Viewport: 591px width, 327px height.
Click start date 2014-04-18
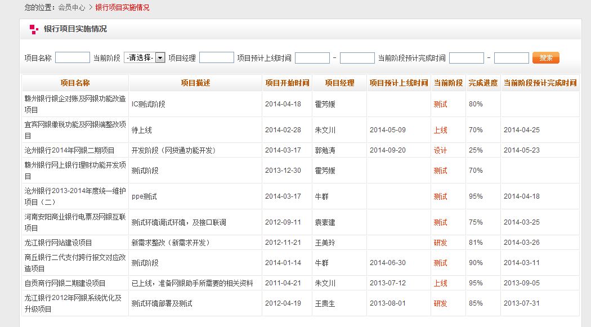283,104
